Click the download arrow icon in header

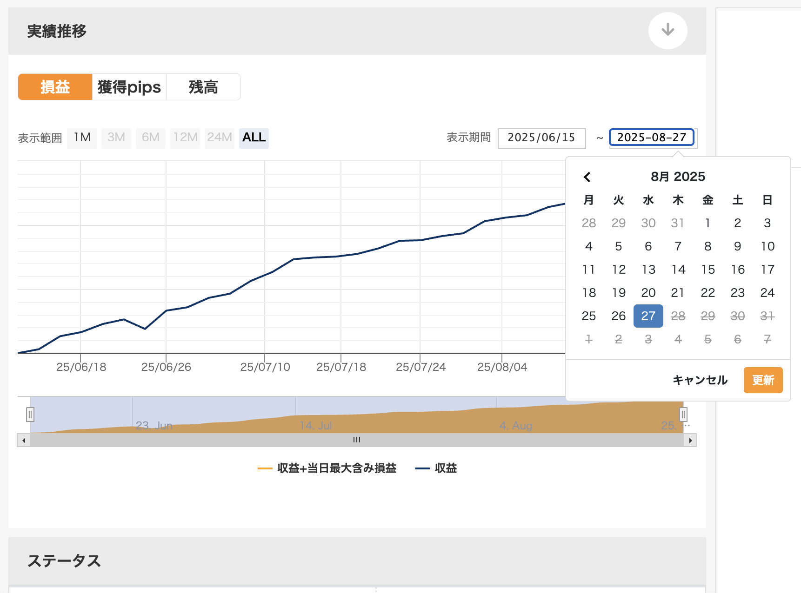[667, 31]
